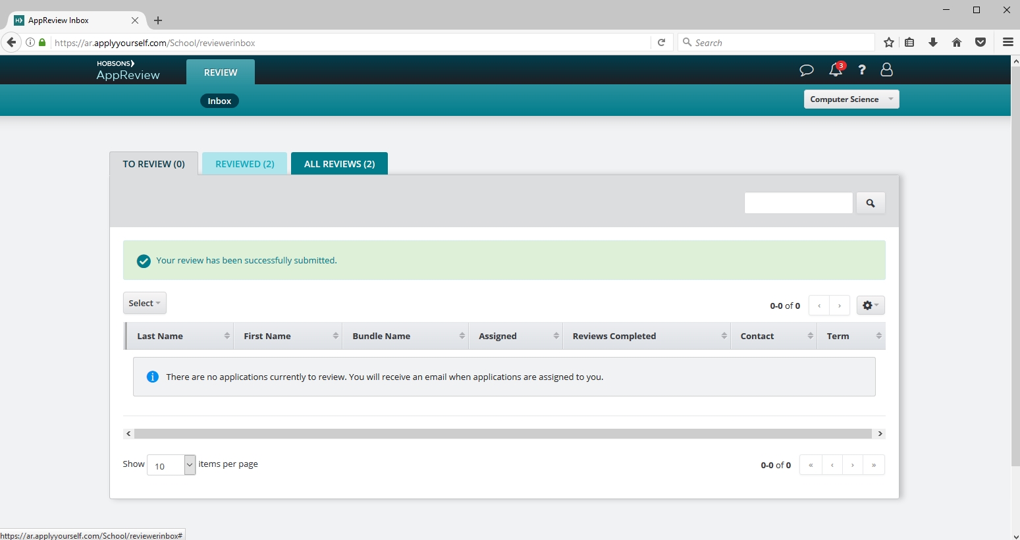The width and height of the screenshot is (1020, 540).
Task: Click the horizontal scrollbar under the table
Action: (x=503, y=434)
